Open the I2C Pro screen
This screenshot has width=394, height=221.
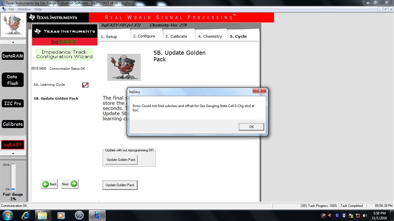[13, 103]
